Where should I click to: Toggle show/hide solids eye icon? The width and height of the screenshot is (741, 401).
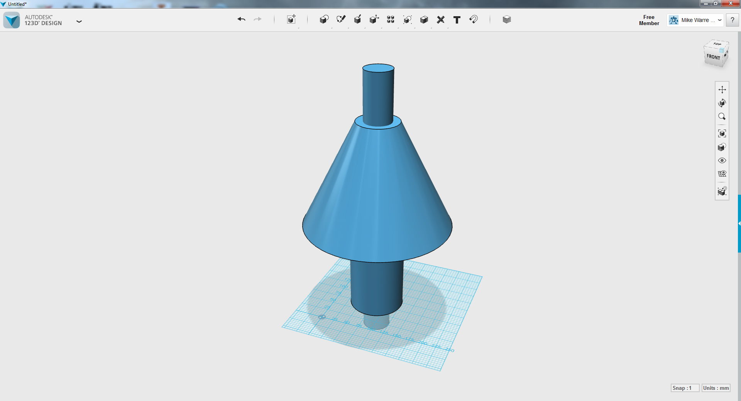click(x=722, y=160)
